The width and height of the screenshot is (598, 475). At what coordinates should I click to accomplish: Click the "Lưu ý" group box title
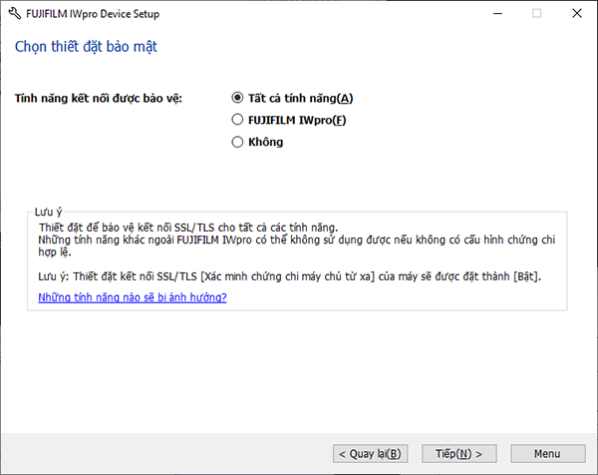pos(48,212)
